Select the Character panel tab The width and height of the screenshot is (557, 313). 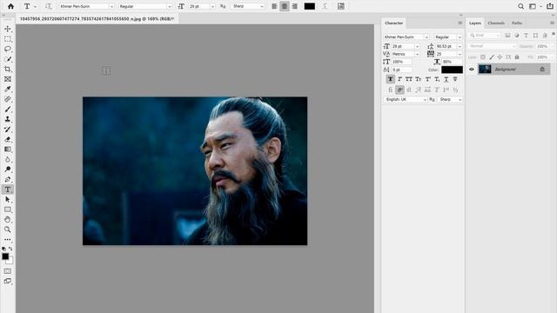pos(393,23)
